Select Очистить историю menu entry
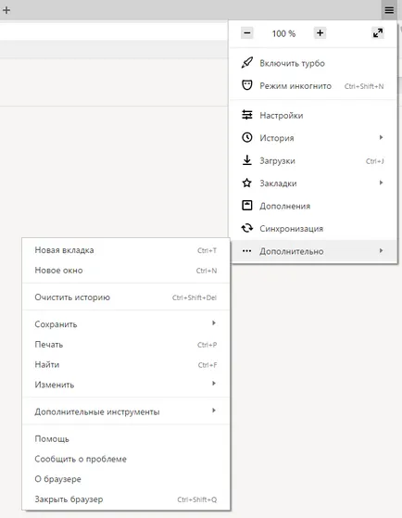This screenshot has height=518, width=402. (x=126, y=297)
